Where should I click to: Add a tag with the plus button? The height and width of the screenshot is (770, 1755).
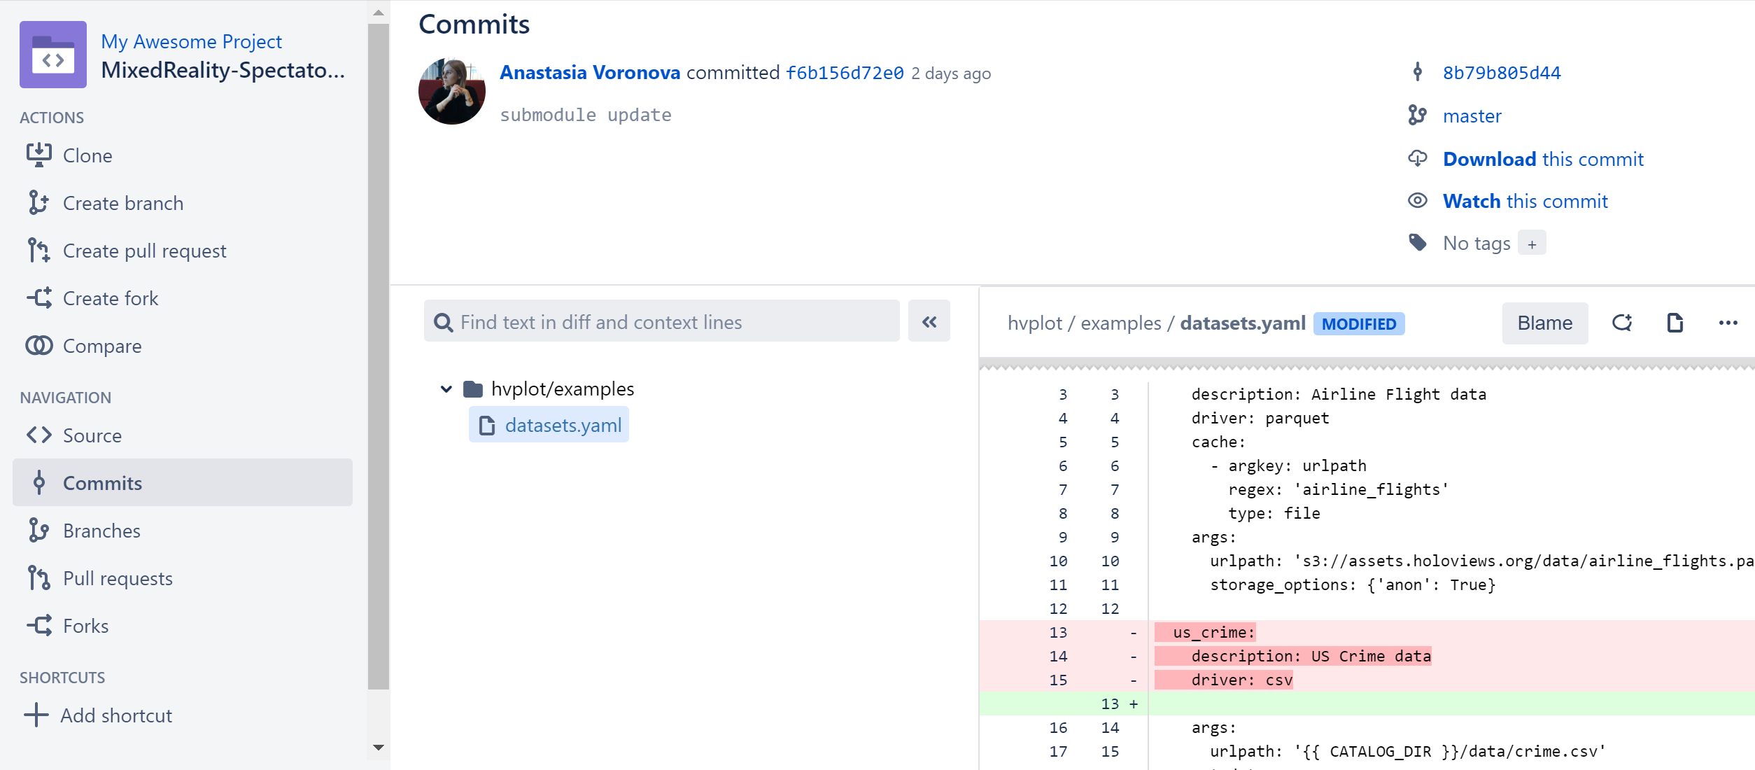tap(1532, 244)
